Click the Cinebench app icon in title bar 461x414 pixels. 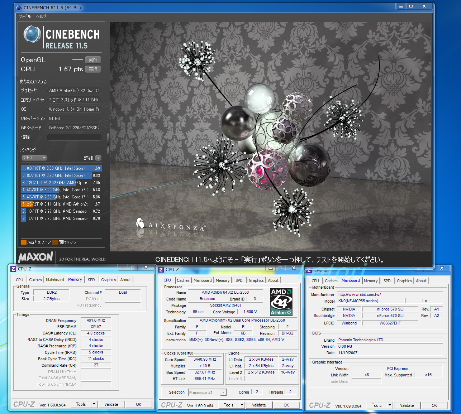[x=19, y=8]
